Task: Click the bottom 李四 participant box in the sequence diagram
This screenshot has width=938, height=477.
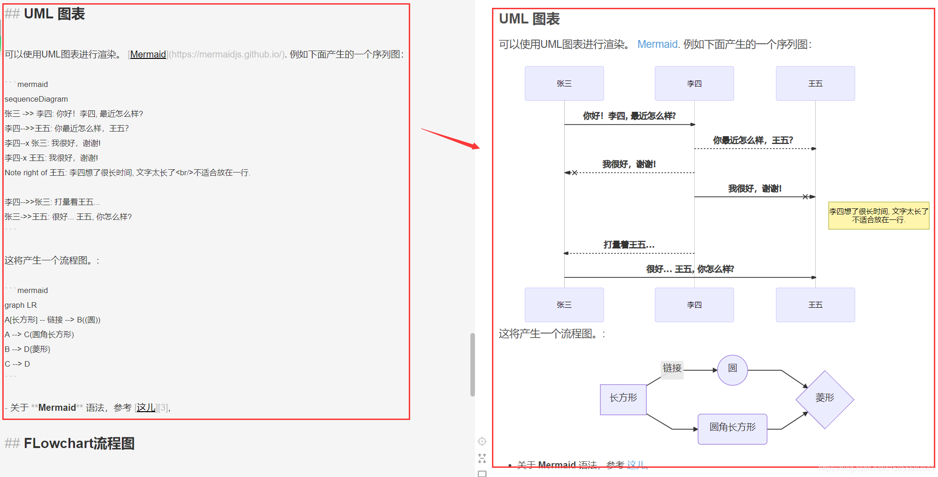Action: pyautogui.click(x=694, y=305)
